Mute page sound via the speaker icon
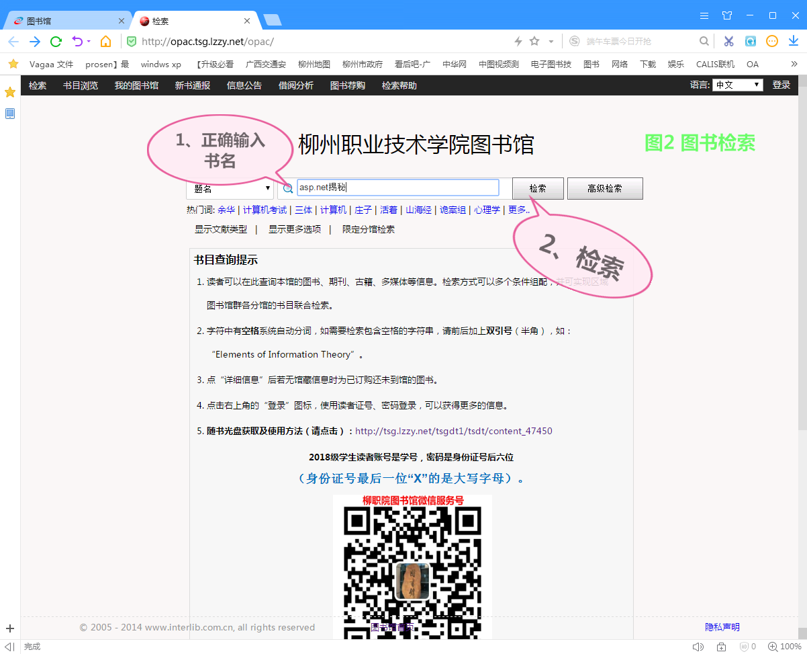807x654 pixels. (698, 646)
